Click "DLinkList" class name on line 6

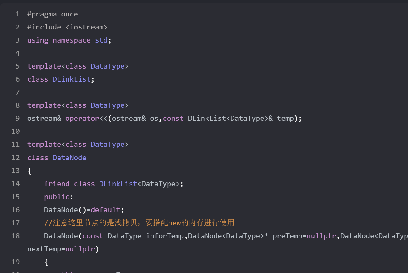[72, 79]
